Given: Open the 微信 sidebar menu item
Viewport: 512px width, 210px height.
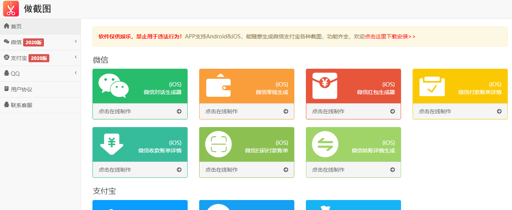Looking at the screenshot, I should [40, 42].
